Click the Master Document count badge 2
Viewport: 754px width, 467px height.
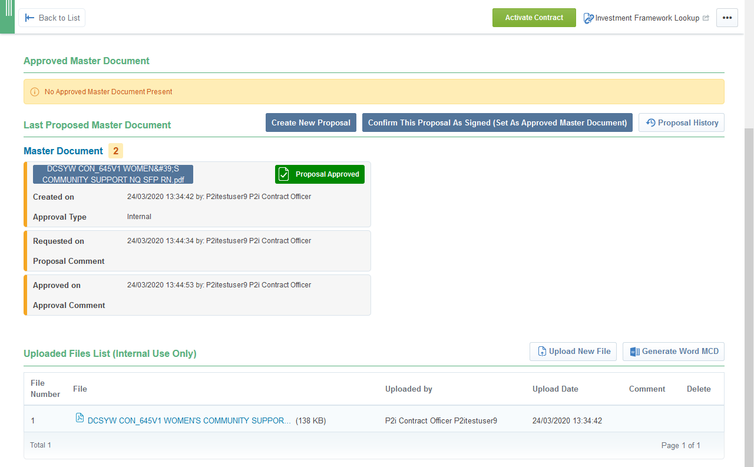pos(115,151)
